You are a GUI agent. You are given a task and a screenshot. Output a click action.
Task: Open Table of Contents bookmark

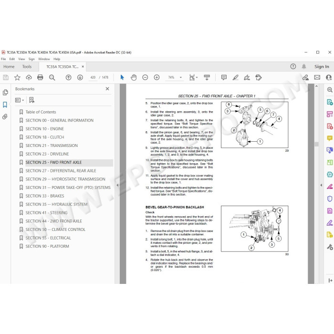(x=41, y=112)
